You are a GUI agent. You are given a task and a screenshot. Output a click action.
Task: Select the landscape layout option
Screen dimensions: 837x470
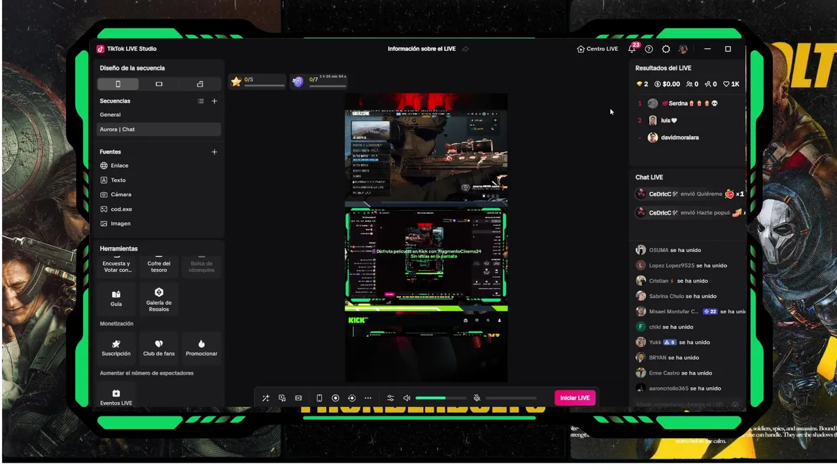tap(159, 84)
